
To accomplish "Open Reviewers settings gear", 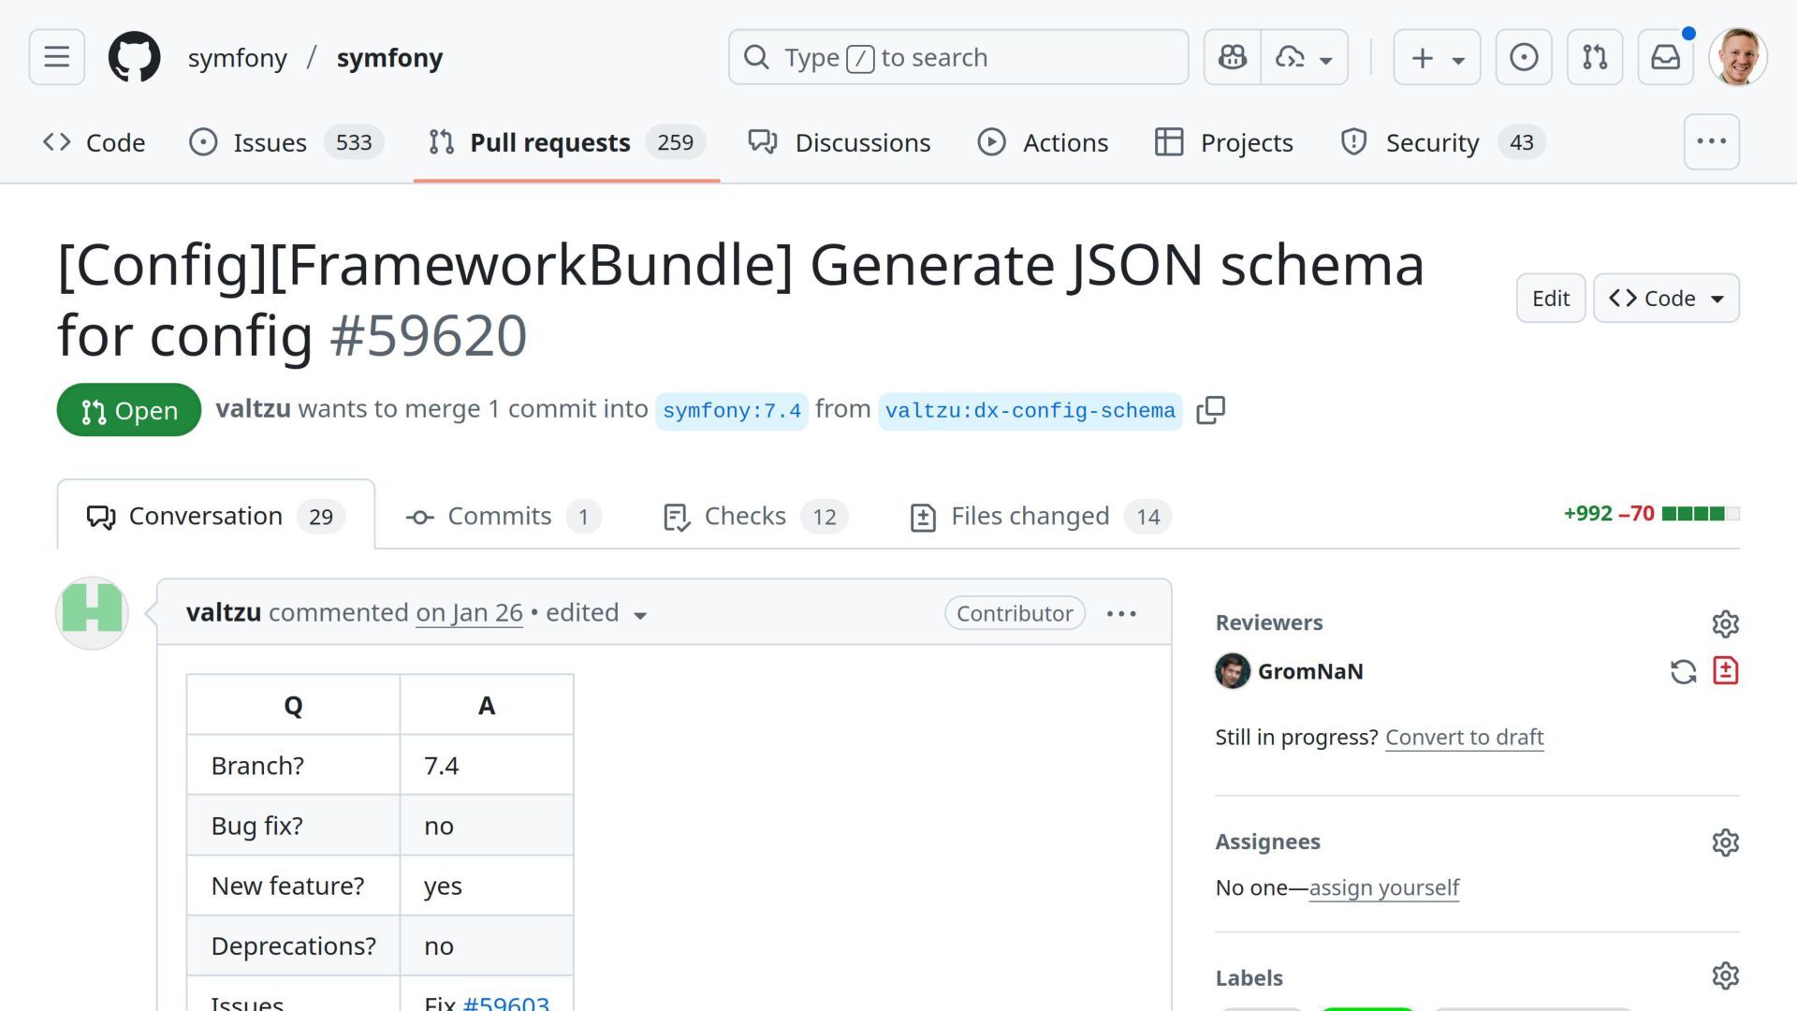I will [x=1725, y=623].
